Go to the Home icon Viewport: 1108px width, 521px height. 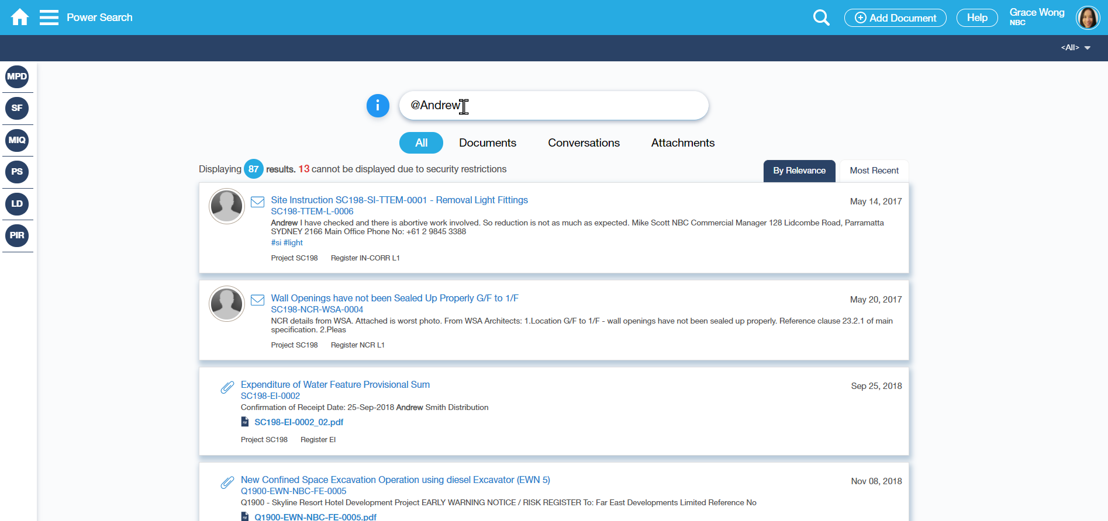(x=20, y=18)
